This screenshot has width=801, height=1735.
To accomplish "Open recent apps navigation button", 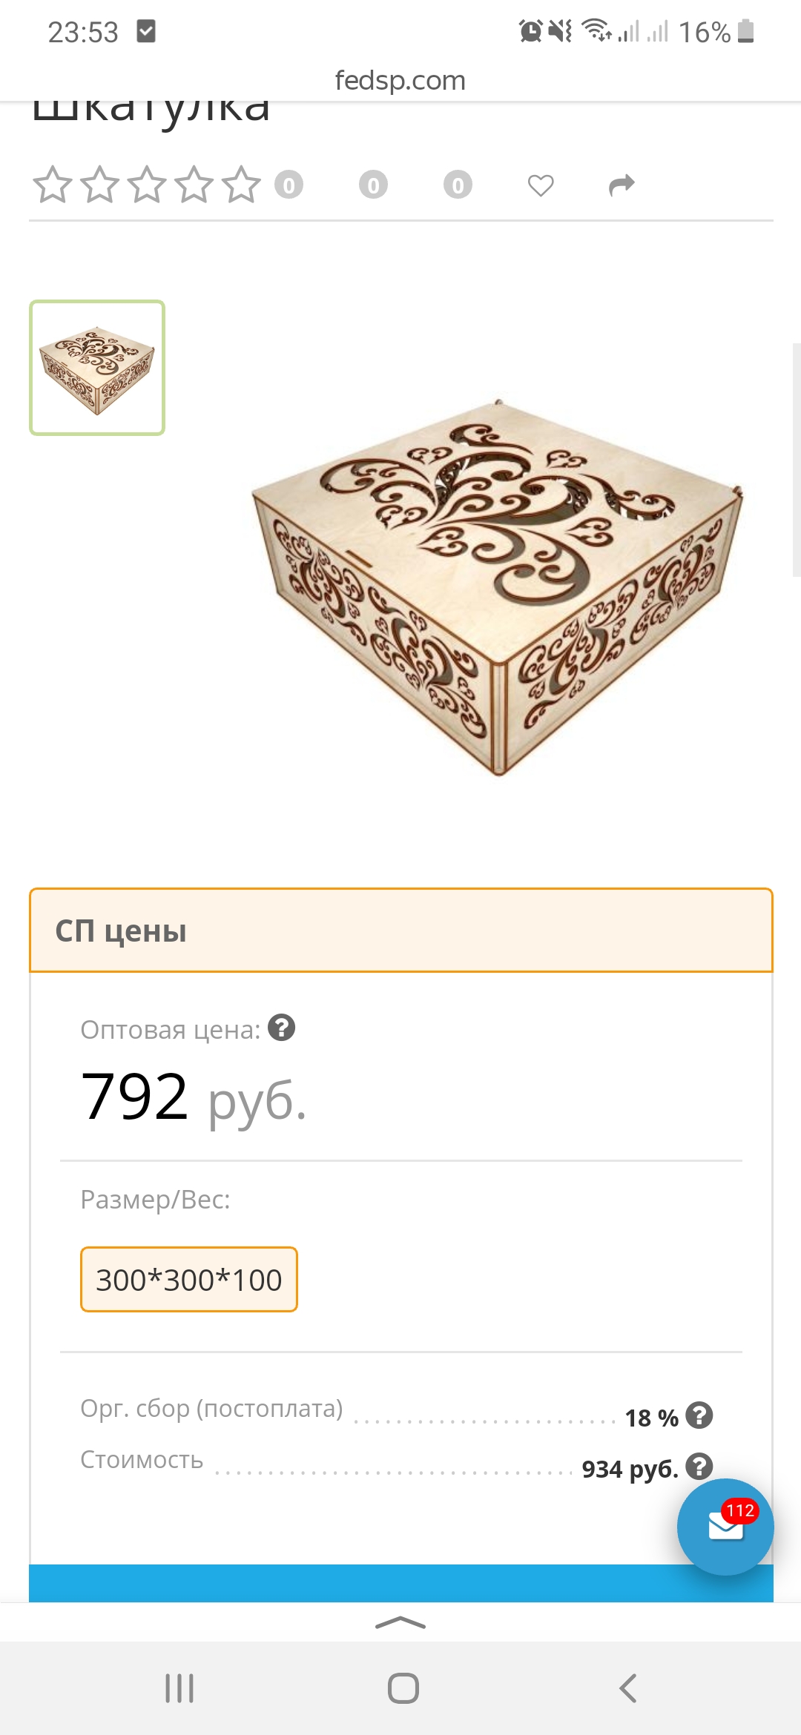I will 179,1688.
